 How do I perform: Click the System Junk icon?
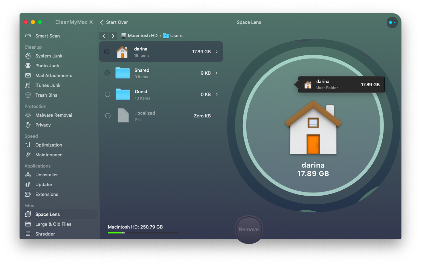click(28, 56)
